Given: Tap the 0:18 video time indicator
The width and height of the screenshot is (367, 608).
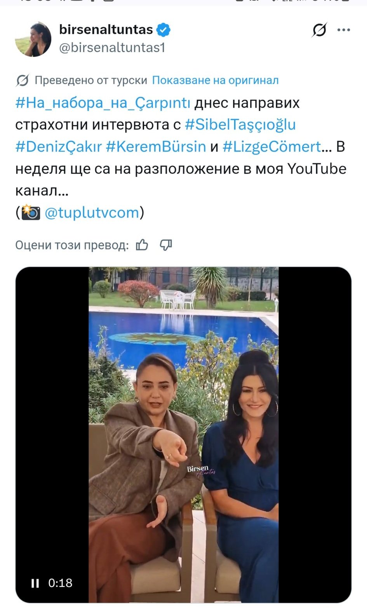Looking at the screenshot, I should [x=60, y=583].
